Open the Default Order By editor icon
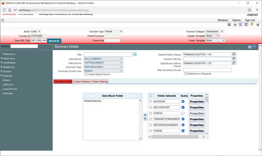This screenshot has height=156, width=262. tap(234, 58)
